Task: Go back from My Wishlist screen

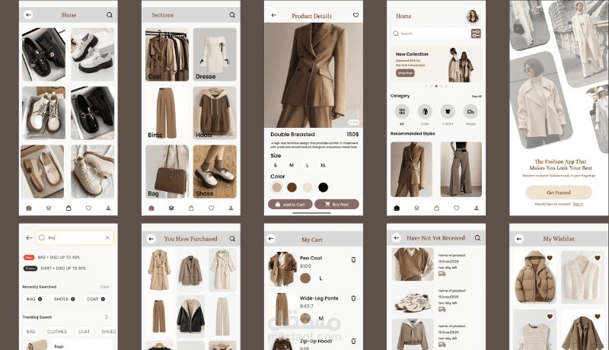Action: click(519, 239)
